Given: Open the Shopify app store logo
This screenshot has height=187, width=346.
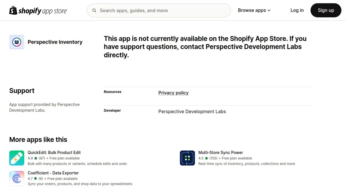Looking at the screenshot, I should [x=38, y=11].
